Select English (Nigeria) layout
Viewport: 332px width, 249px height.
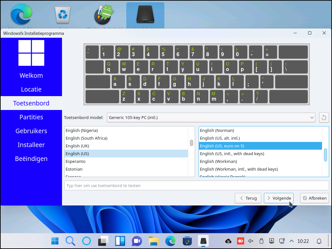tap(126, 130)
